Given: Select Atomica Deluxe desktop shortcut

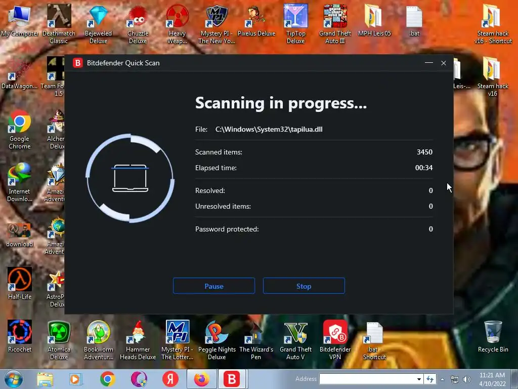Looking at the screenshot, I should point(59,340).
